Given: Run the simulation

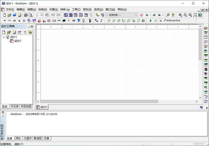Looking at the screenshot, I should (x=151, y=21).
